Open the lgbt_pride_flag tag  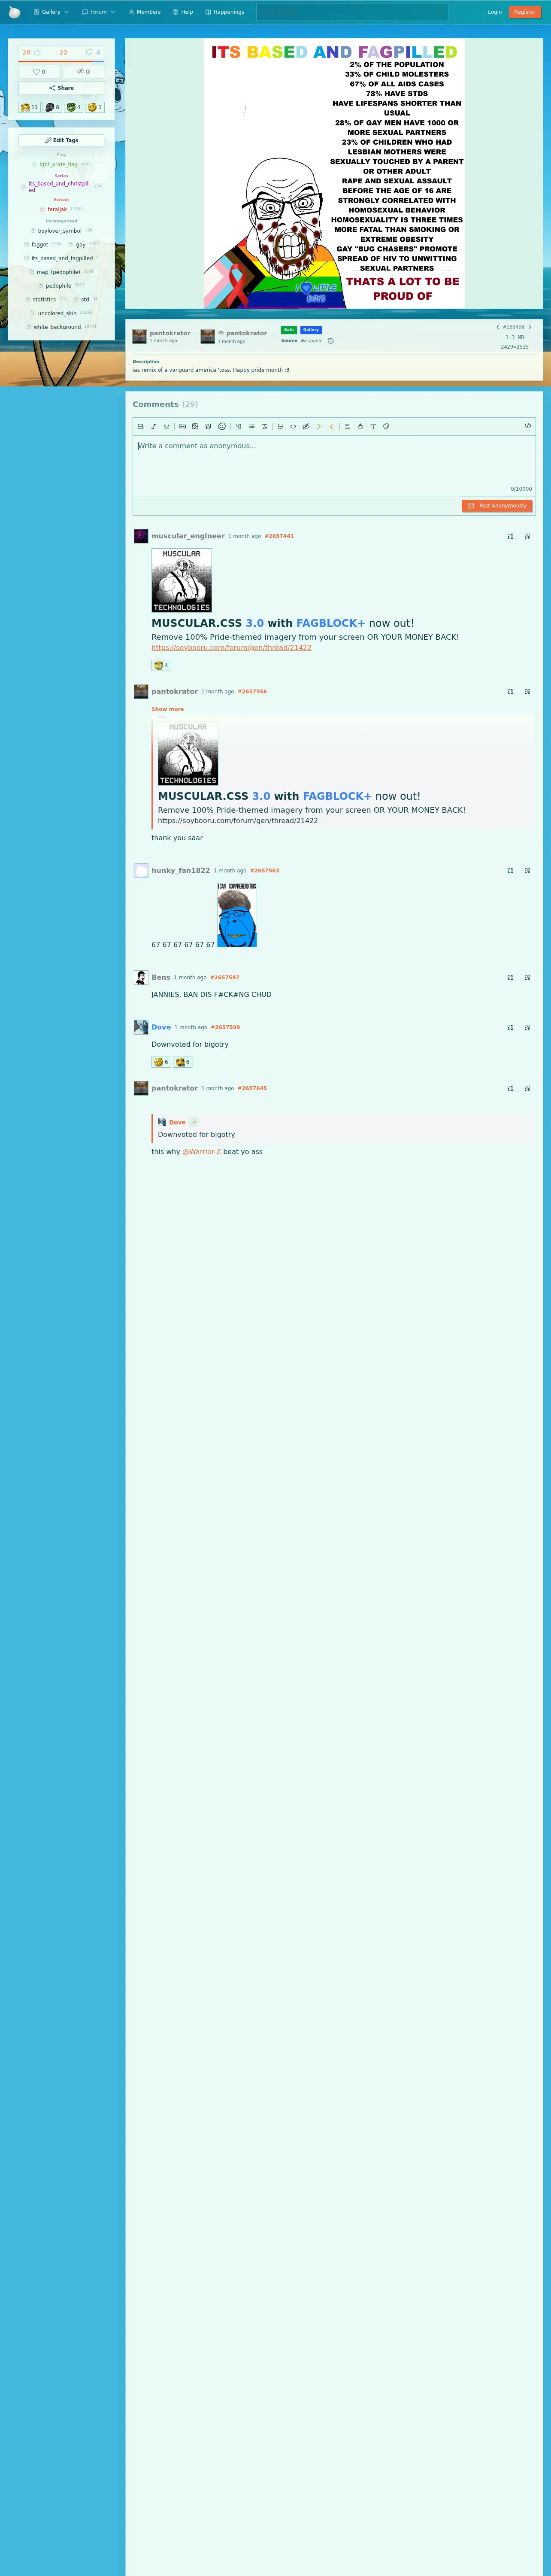click(x=58, y=164)
